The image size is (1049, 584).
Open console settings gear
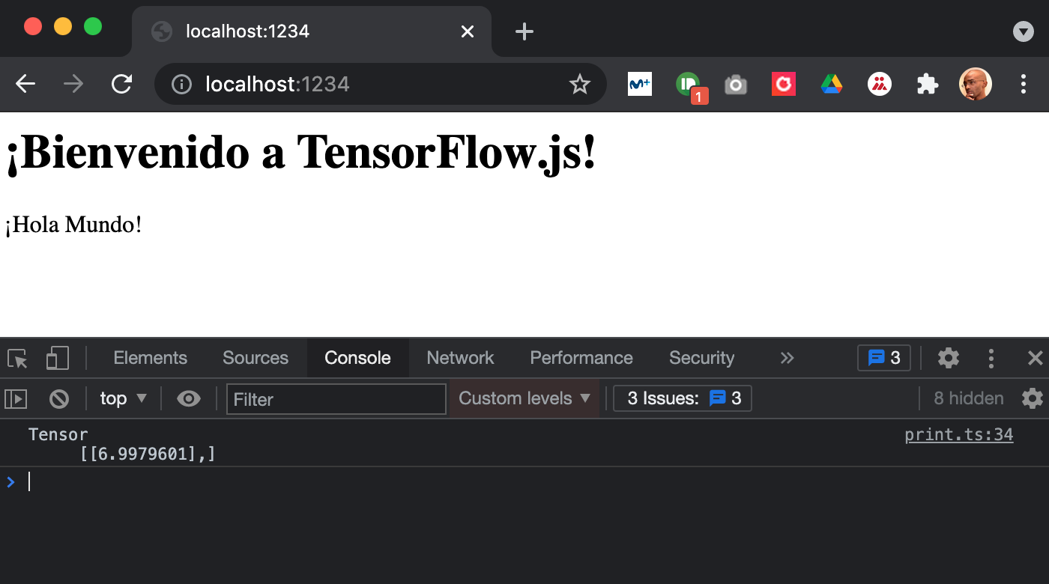coord(1033,398)
